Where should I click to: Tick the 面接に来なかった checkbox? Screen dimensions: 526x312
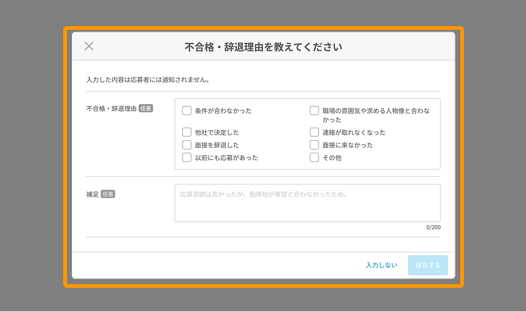coord(314,145)
